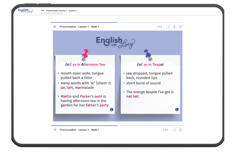Screen dimensions: 235x154
Task: Advance to next slide using bottom arrow
Action: point(181,130)
